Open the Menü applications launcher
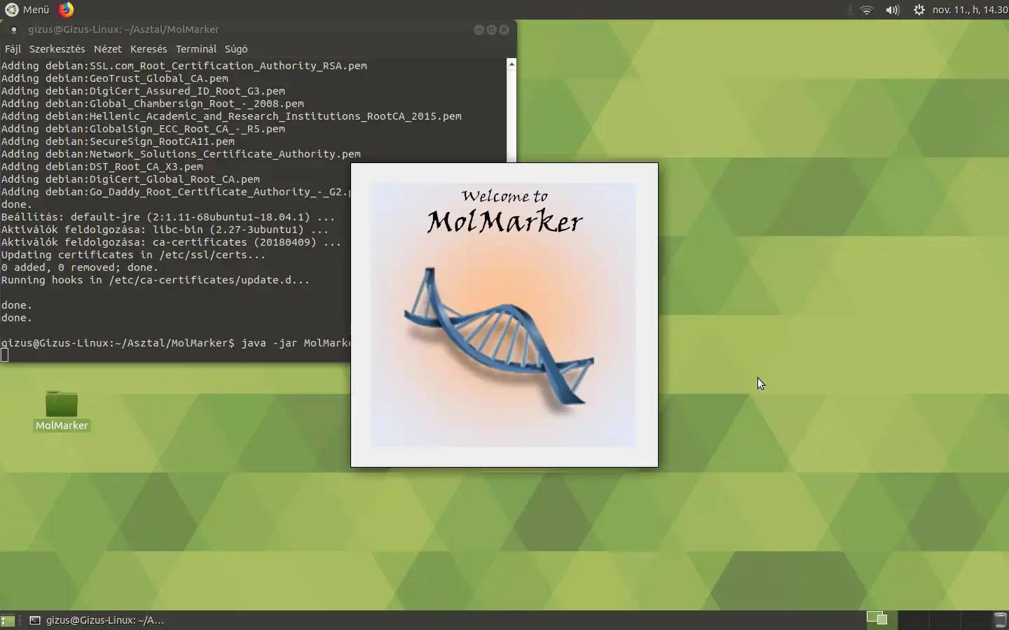Viewport: 1009px width, 630px height. coord(27,10)
